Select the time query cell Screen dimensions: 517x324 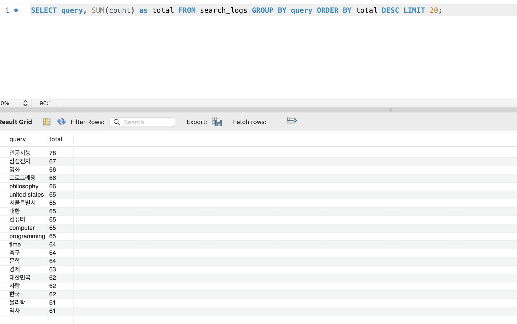(x=15, y=244)
